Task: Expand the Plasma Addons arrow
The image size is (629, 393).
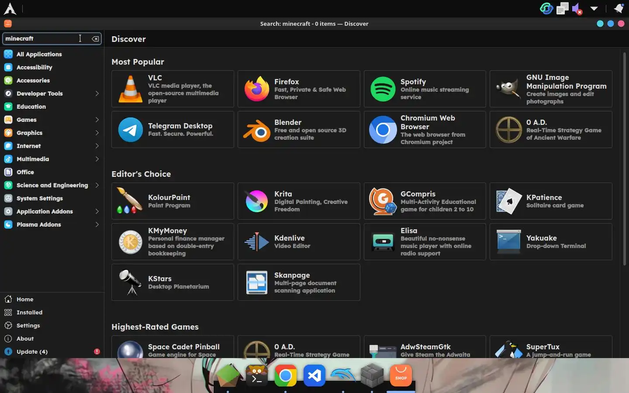Action: pyautogui.click(x=97, y=224)
